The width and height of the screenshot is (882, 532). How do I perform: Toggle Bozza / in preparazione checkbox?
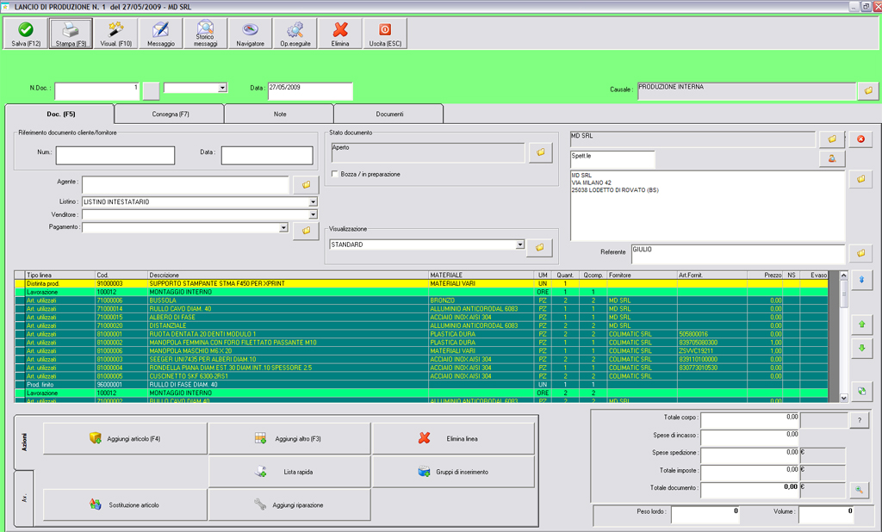click(335, 175)
